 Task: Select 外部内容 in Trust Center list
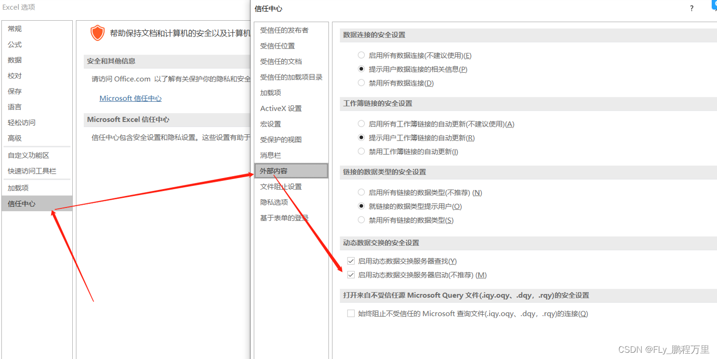click(292, 171)
